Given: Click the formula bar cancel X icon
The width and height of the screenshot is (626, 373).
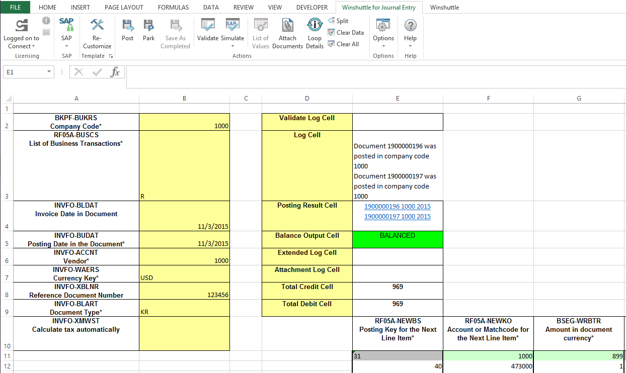Looking at the screenshot, I should tap(79, 72).
